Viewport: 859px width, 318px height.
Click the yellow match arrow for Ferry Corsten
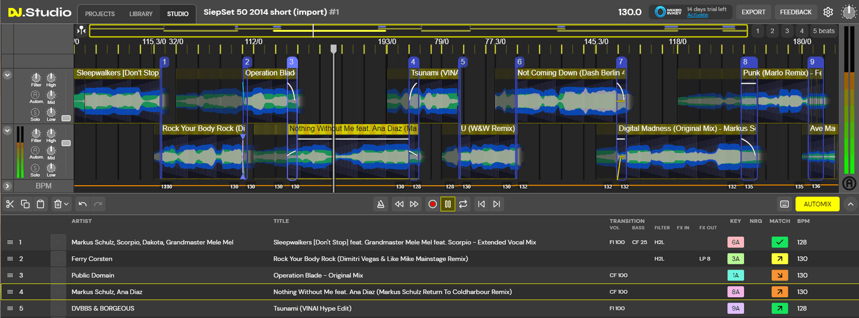[780, 259]
